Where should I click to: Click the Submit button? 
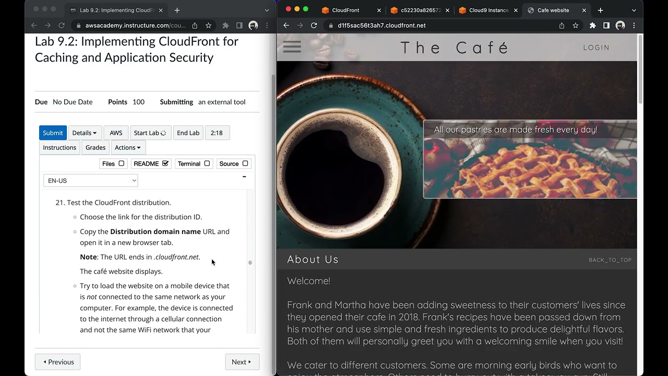click(x=53, y=133)
